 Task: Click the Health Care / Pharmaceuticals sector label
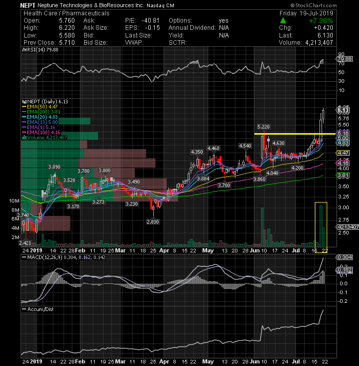click(67, 13)
